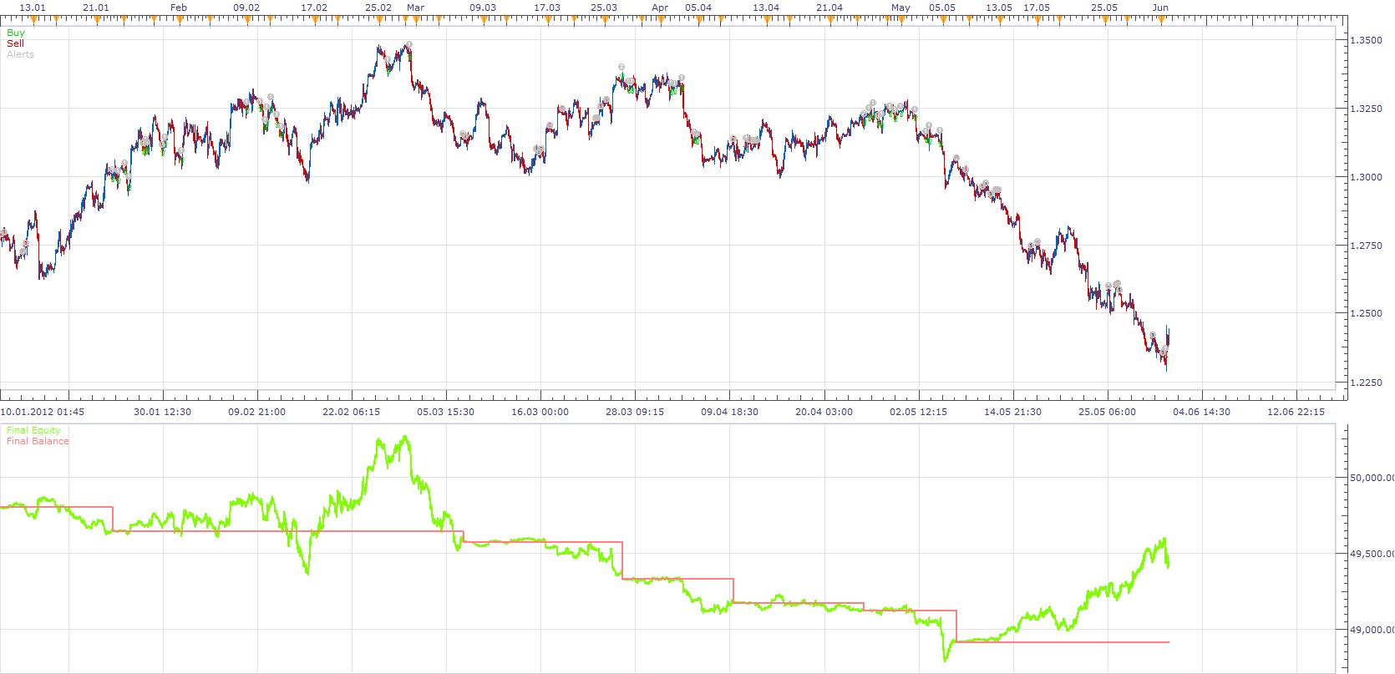This screenshot has width=1395, height=674.
Task: Click the 05.04 date label on the top axis
Action: pos(698,8)
